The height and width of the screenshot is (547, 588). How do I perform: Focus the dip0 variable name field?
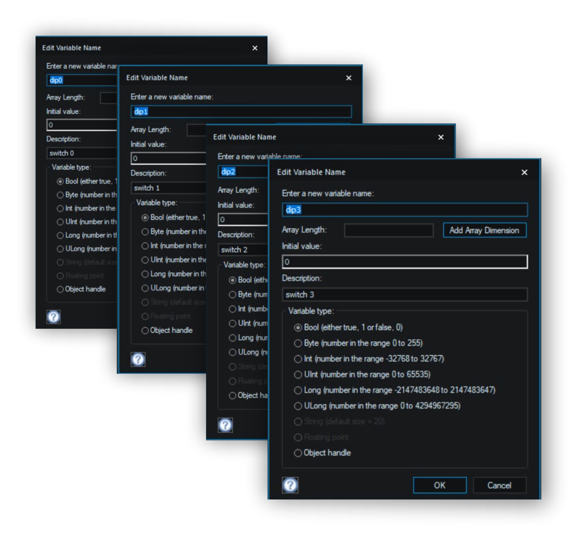82,80
